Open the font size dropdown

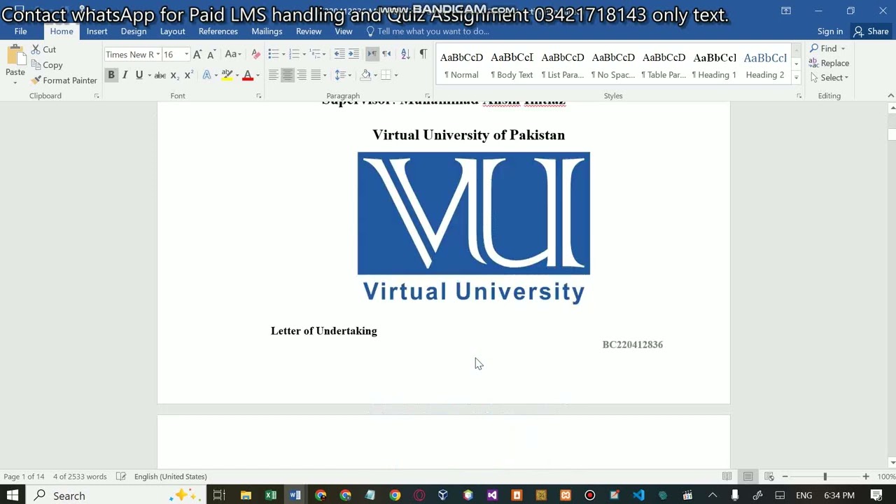[x=185, y=55]
